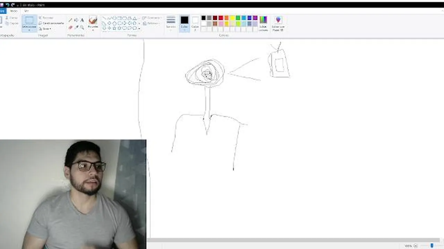
Task: Open Quick Access Toolbar customize arrow
Action: (18, 5)
